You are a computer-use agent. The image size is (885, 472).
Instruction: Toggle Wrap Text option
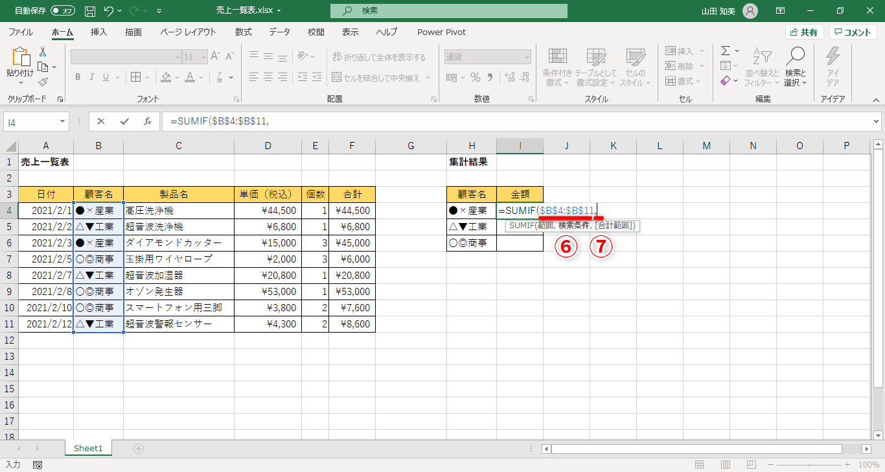[x=379, y=57]
